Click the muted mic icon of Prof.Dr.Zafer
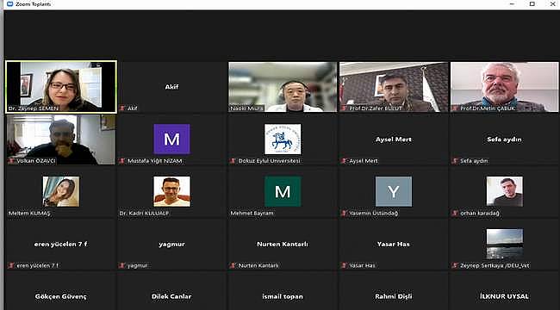 pyautogui.click(x=345, y=108)
